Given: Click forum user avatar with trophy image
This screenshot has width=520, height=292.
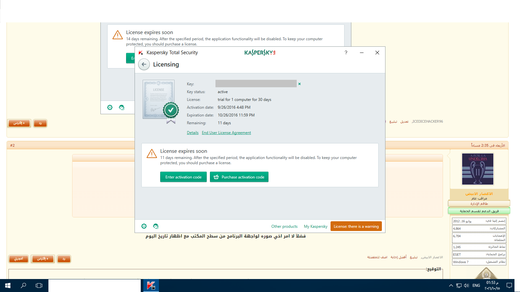Looking at the screenshot, I should [477, 169].
